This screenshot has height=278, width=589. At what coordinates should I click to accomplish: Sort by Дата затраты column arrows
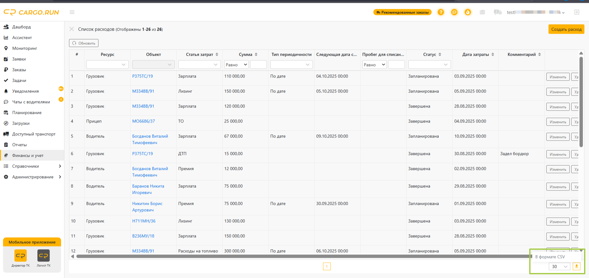[493, 54]
